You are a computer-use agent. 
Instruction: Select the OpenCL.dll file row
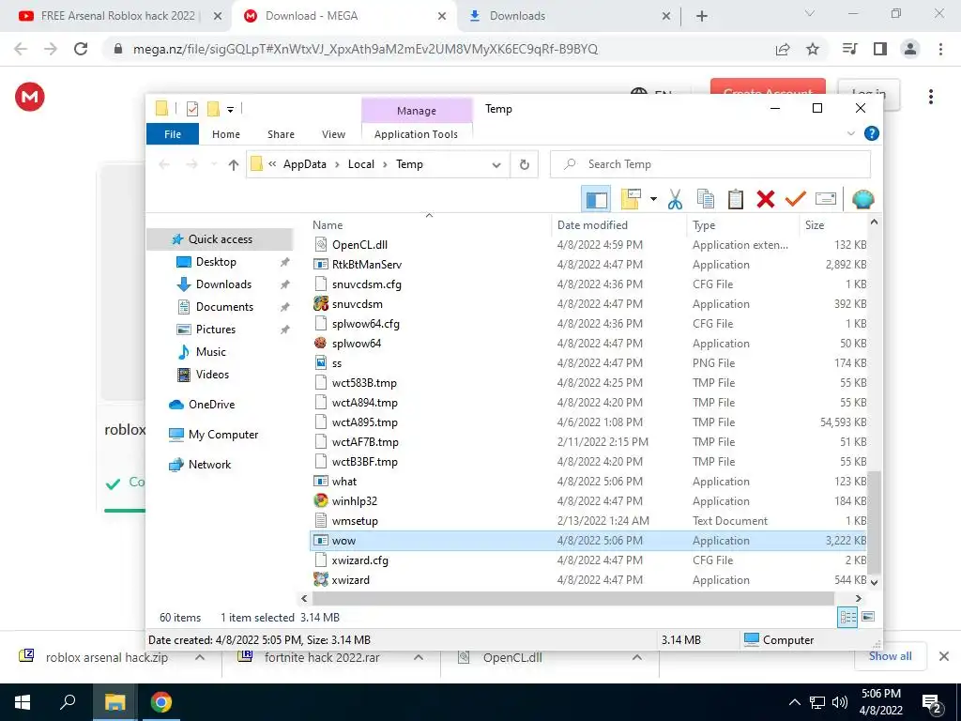coord(589,245)
